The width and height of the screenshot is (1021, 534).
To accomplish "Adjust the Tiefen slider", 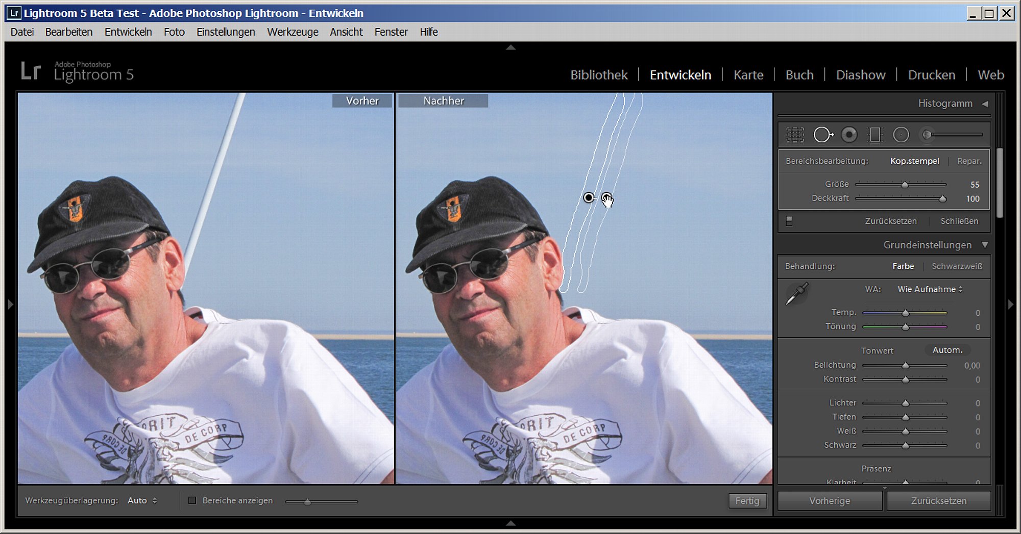I will click(905, 417).
